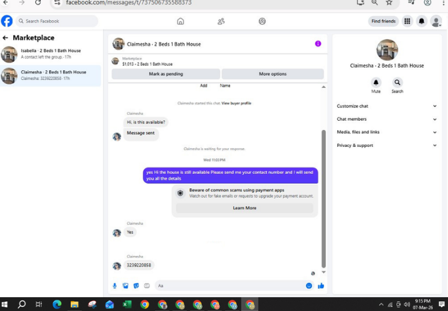Show hidden system tray icons
The height and width of the screenshot is (311, 448).
pos(381,304)
